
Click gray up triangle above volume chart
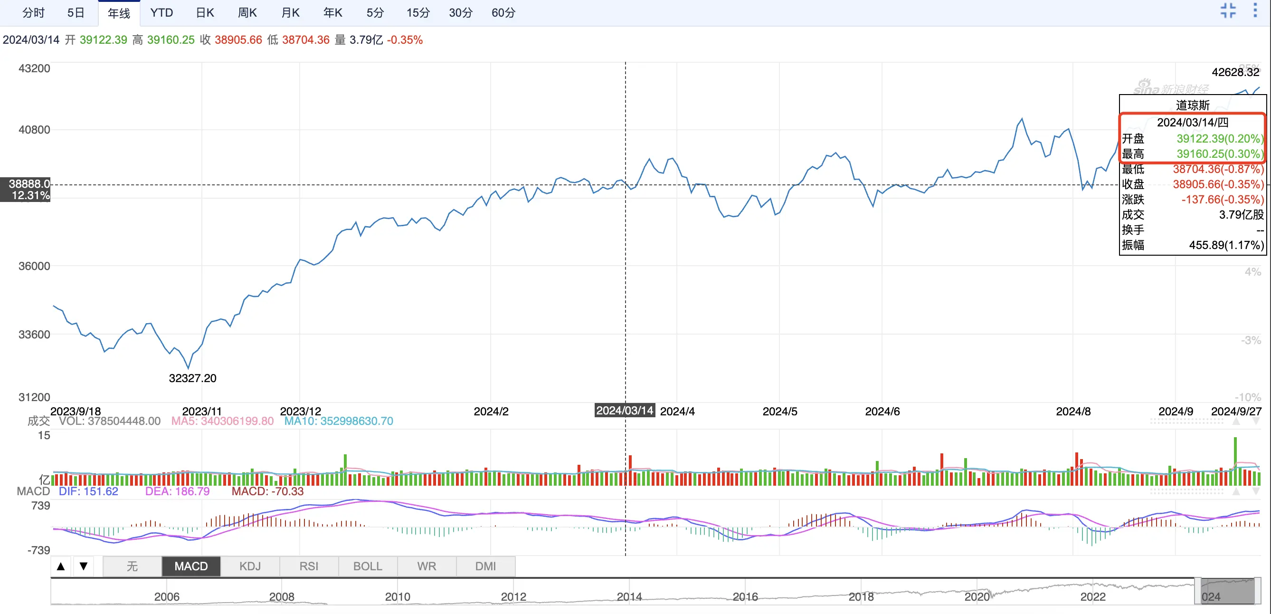1236,422
